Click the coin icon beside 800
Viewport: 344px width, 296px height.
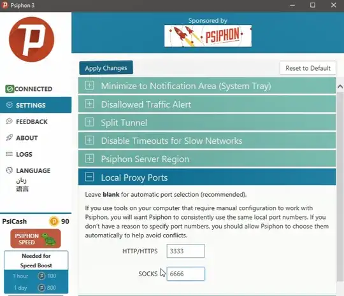[41, 288]
